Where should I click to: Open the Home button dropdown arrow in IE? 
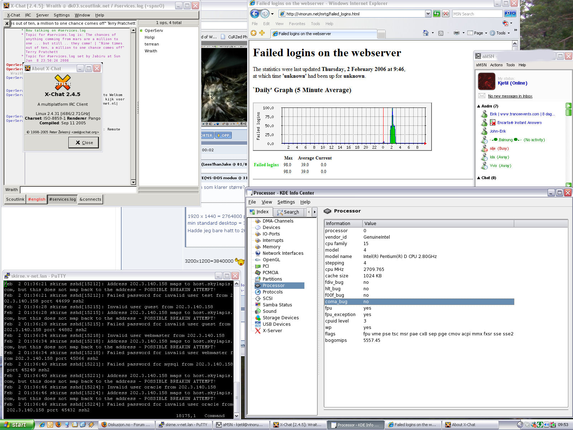point(433,33)
